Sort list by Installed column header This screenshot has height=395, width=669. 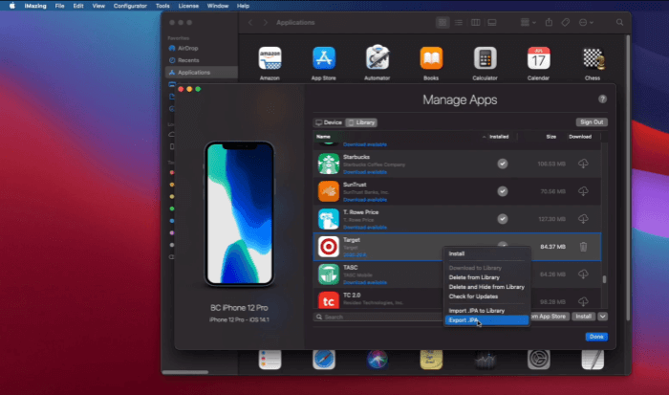coord(499,137)
